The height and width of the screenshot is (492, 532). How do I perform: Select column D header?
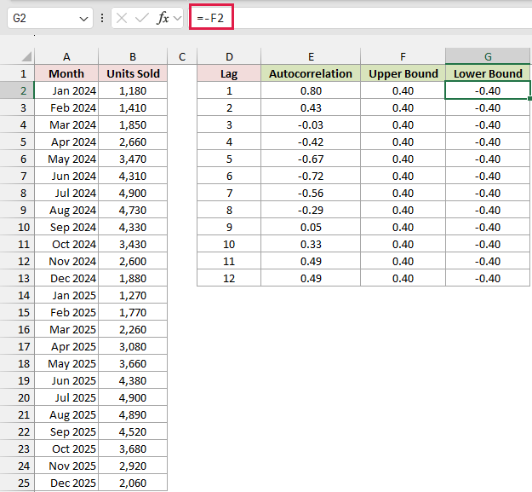point(229,56)
